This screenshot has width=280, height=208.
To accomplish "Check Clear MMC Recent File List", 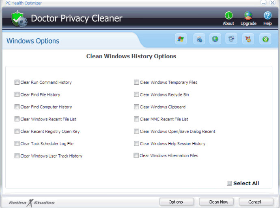I will tap(136, 119).
